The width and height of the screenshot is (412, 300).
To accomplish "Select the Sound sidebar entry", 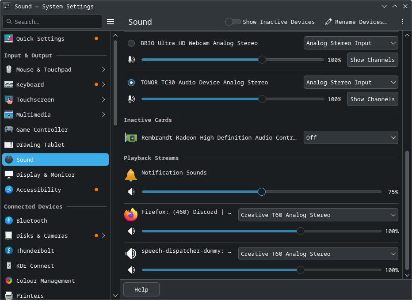I will click(x=55, y=159).
